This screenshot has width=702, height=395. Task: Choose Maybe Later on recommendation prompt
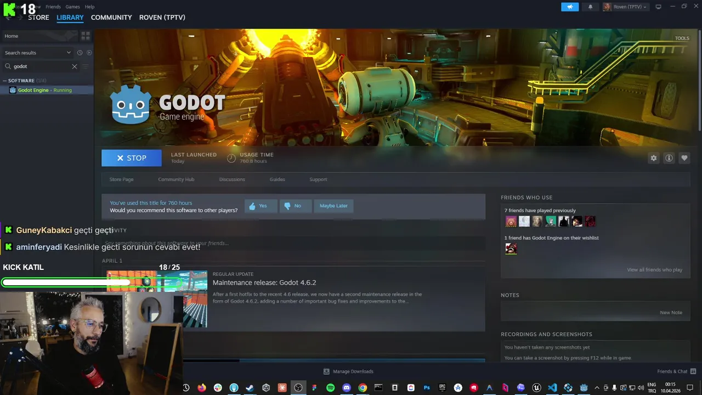pos(333,206)
